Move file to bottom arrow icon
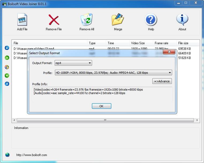Image resolution: width=204 pixels, height=163 pixels. (x=7, y=84)
